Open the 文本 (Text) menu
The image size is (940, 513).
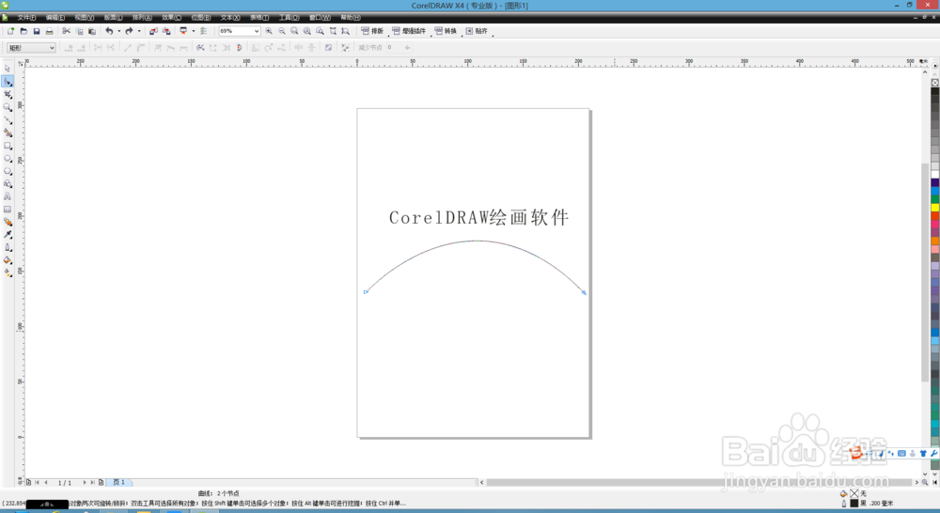tap(230, 18)
